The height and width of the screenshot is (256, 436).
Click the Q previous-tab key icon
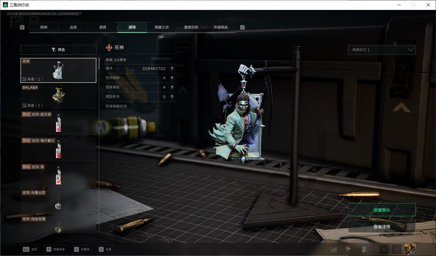coord(22,28)
